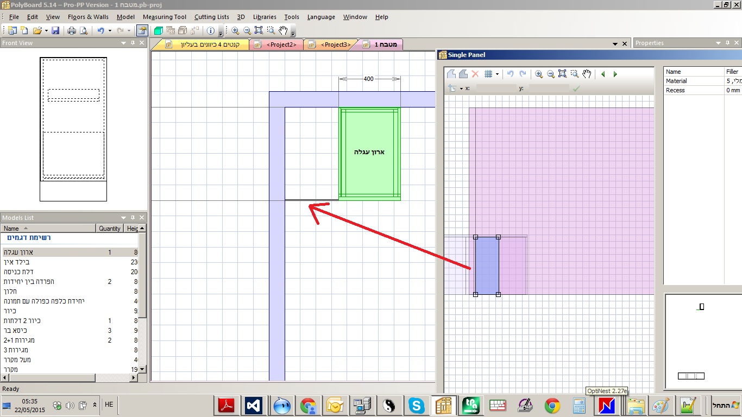Select the Pan hand tool in main toolbar
The width and height of the screenshot is (742, 417).
pyautogui.click(x=283, y=31)
